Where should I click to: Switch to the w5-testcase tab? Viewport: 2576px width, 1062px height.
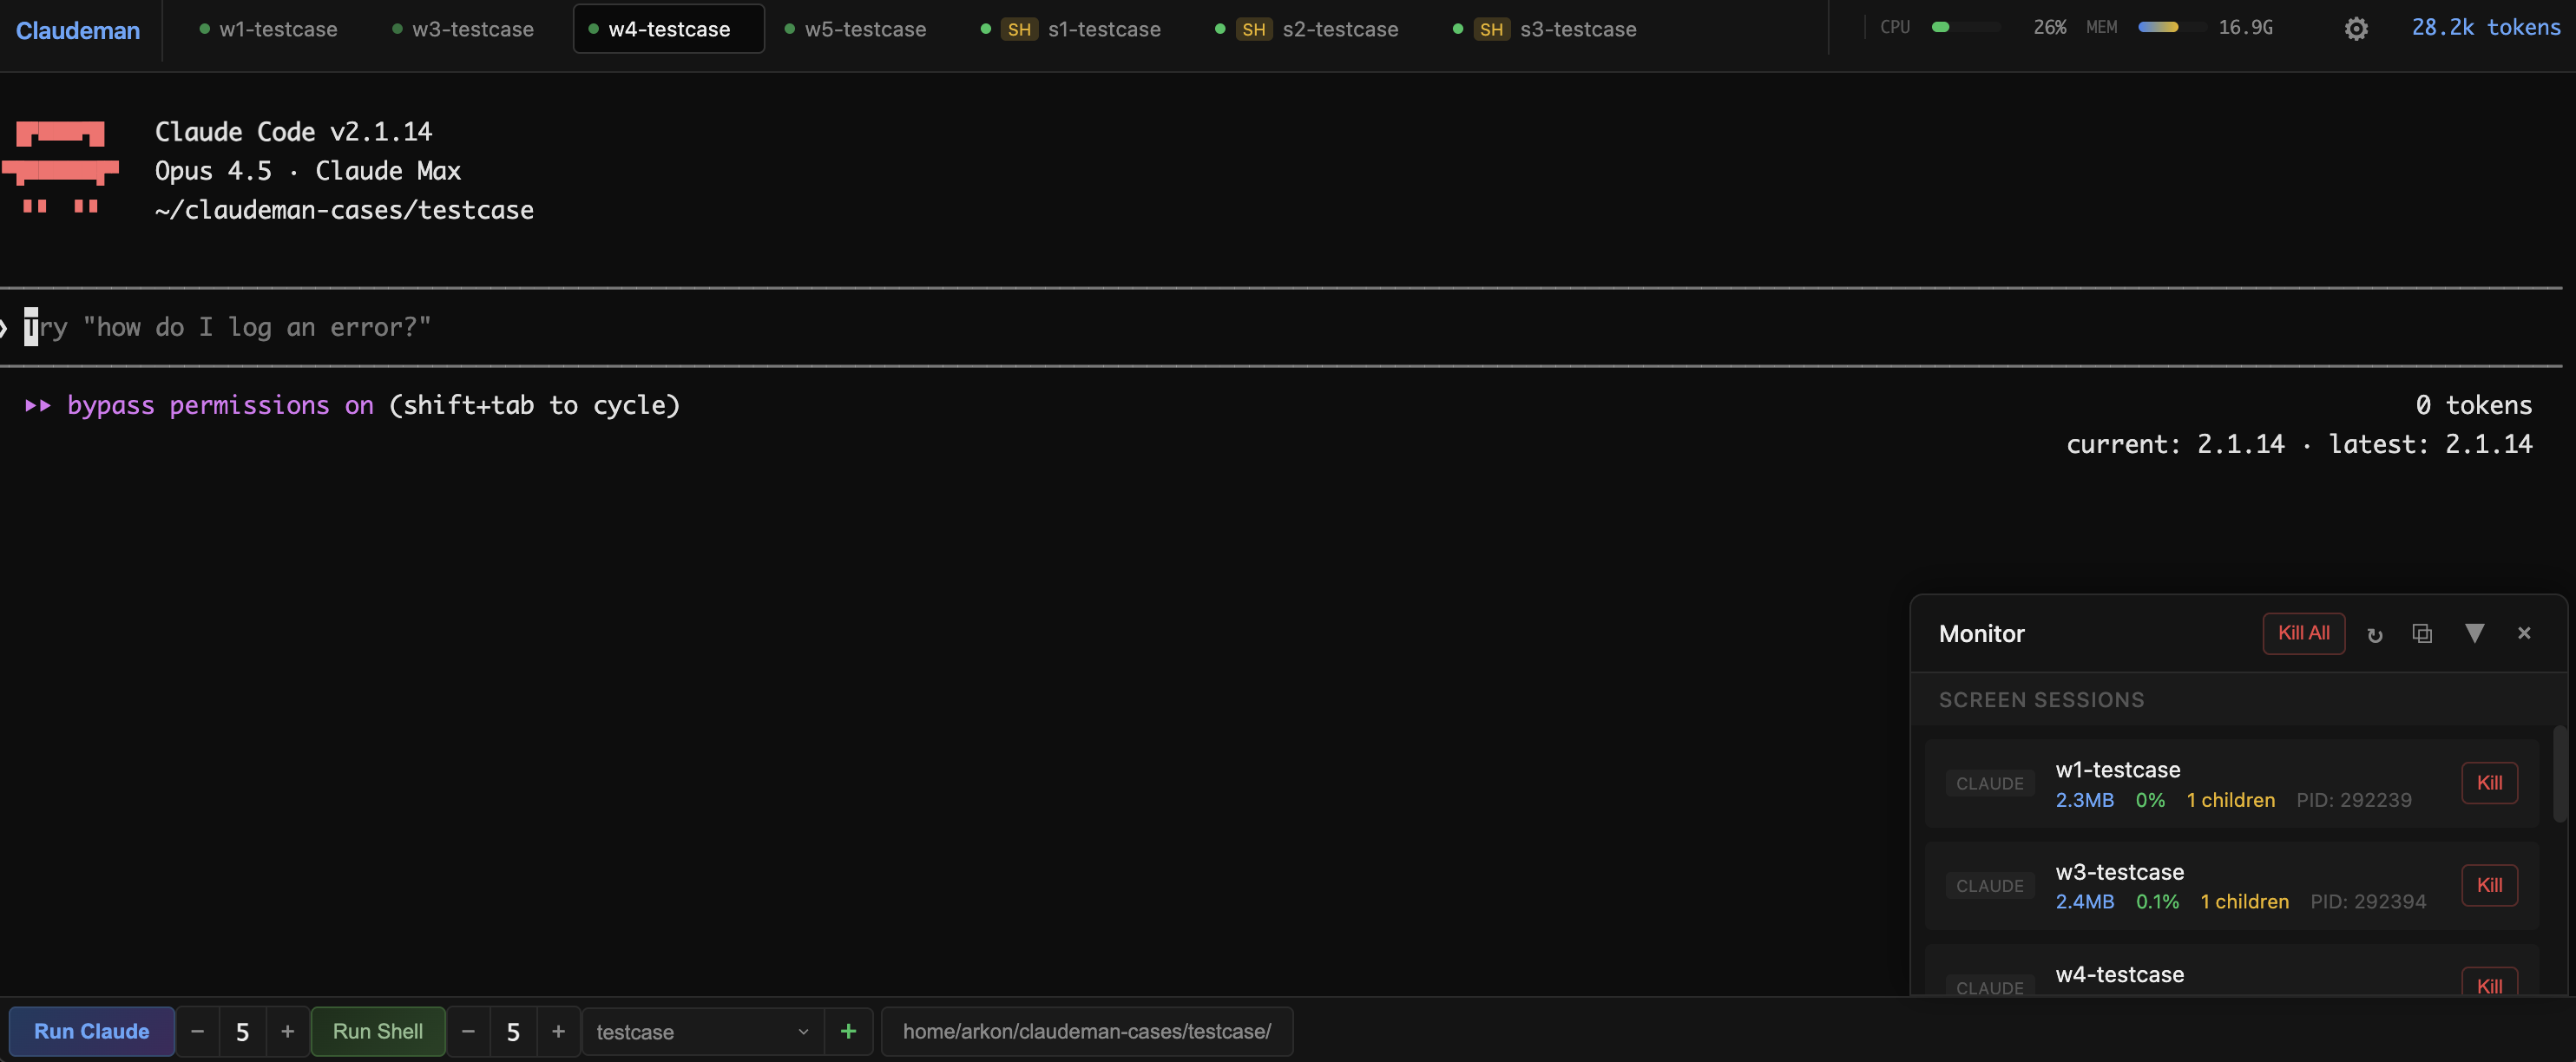pyautogui.click(x=855, y=29)
